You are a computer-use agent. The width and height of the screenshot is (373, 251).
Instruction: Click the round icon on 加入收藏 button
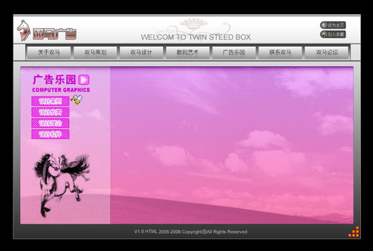coord(324,35)
